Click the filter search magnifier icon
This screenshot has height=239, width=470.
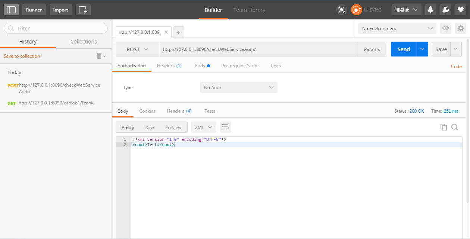[x=10, y=28]
